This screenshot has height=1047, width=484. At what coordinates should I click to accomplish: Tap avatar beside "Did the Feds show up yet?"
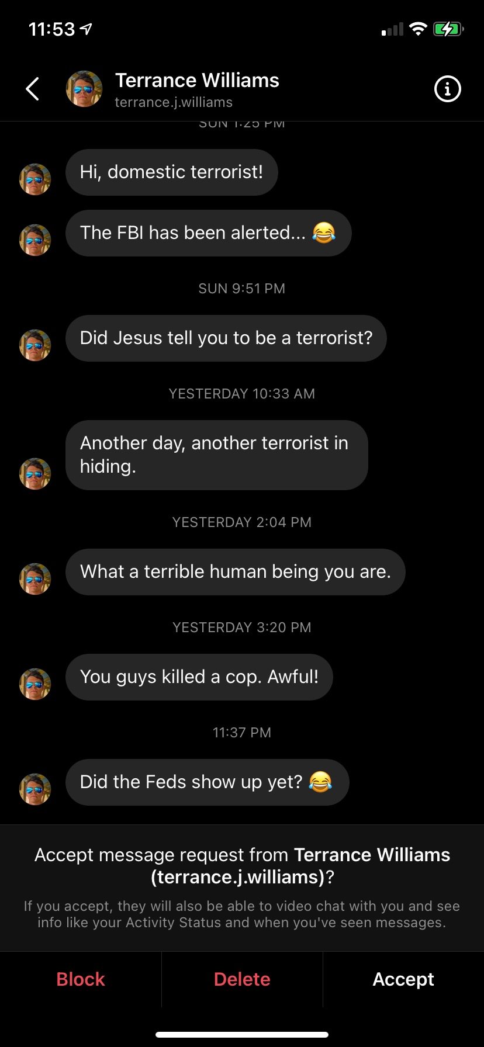(35, 789)
